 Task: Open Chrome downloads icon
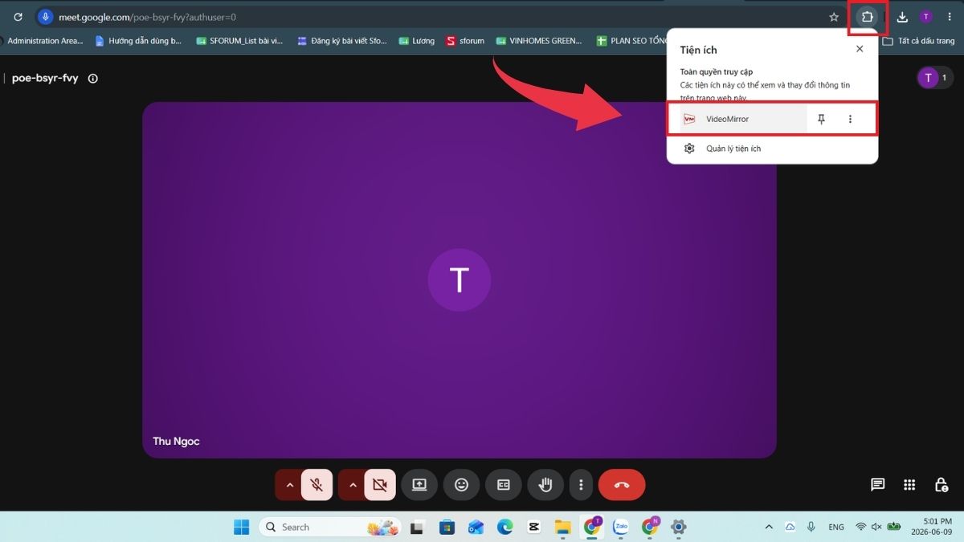[x=902, y=17]
